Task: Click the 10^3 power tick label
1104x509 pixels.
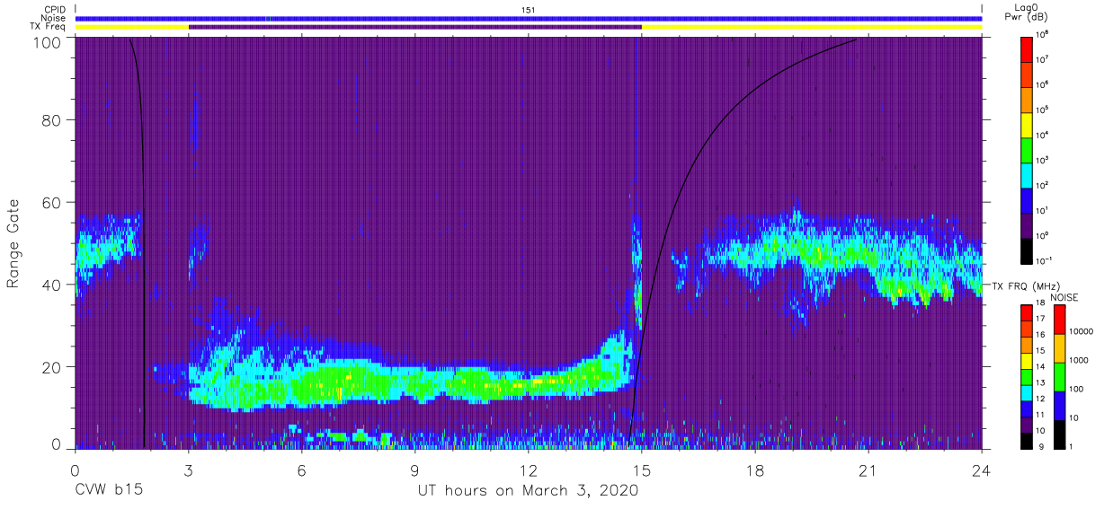Action: coord(1043,160)
